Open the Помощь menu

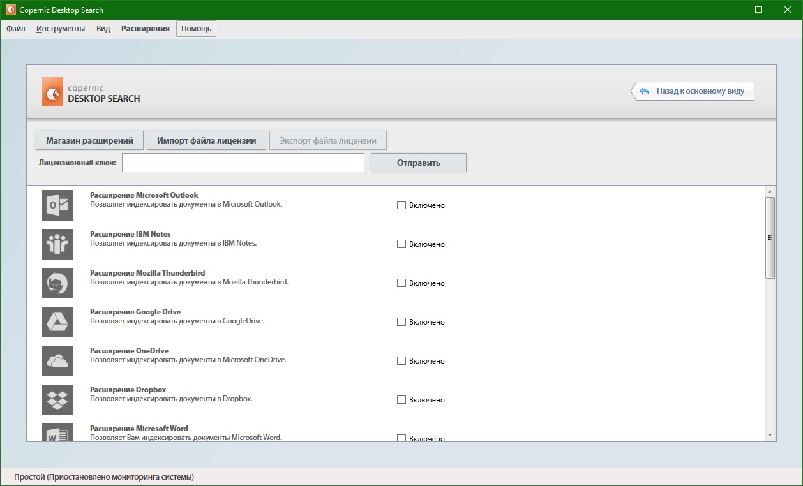coord(197,29)
